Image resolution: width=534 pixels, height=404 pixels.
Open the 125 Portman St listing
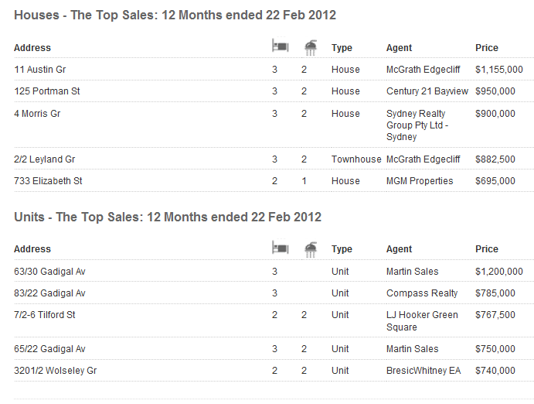[x=47, y=91]
